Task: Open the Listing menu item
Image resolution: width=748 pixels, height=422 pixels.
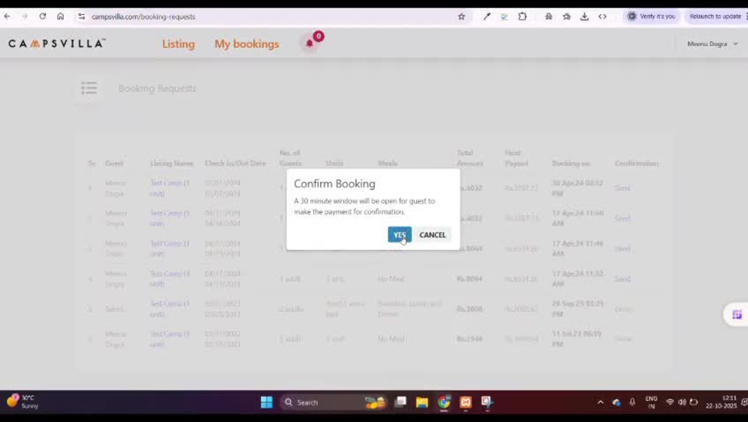Action: (179, 44)
